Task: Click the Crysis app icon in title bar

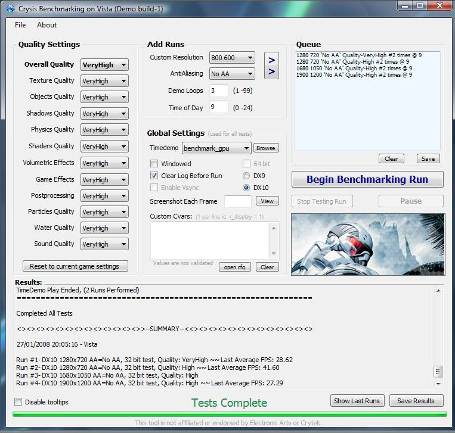Action: pyautogui.click(x=11, y=9)
